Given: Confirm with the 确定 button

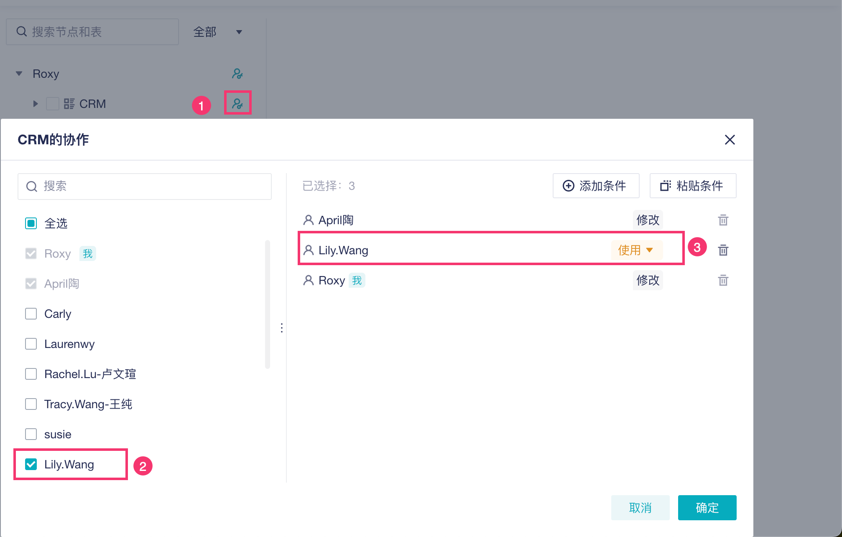Looking at the screenshot, I should coord(707,508).
